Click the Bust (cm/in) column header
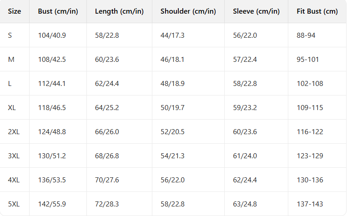Viewport: 347px width, 216px height. pyautogui.click(x=58, y=11)
